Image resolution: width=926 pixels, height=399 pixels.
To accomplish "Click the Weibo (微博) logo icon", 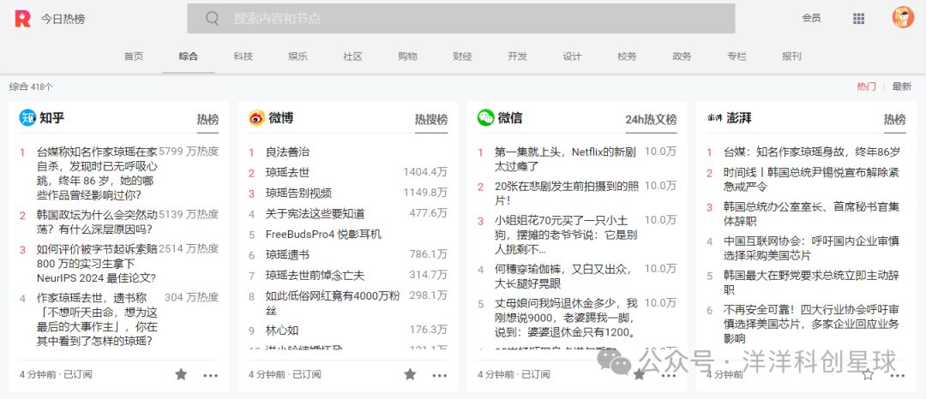I will tap(257, 118).
